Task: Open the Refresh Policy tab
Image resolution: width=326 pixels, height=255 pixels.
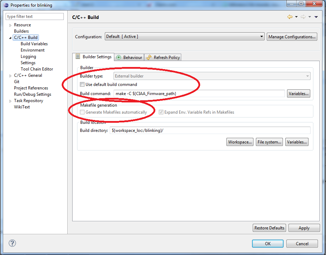Action: 163,58
